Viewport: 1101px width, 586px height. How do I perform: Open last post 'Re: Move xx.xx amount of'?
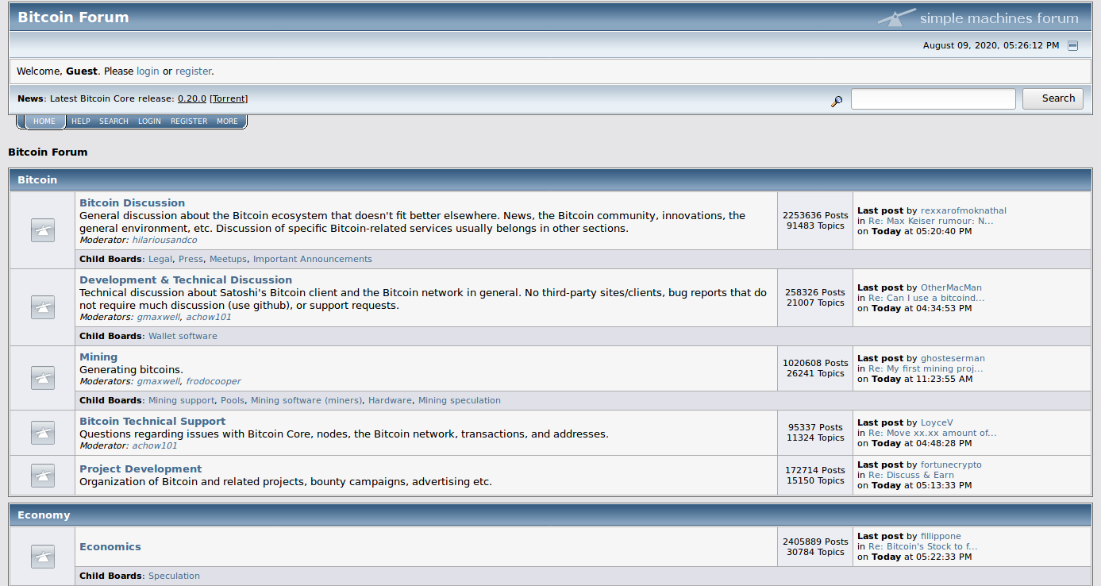point(933,434)
